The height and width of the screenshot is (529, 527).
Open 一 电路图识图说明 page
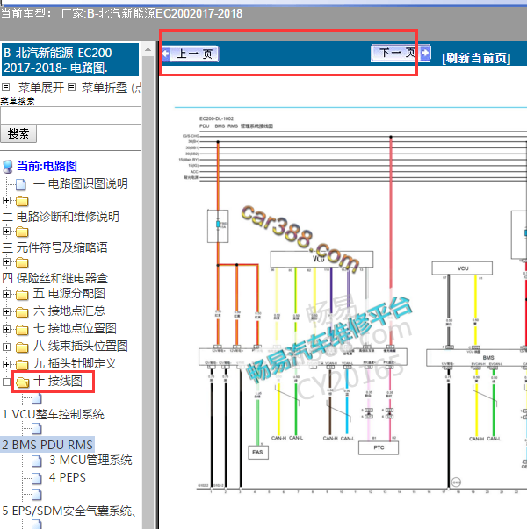(81, 183)
